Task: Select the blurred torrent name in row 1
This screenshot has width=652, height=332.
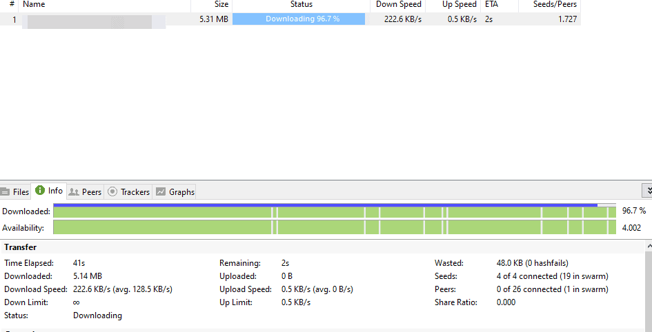Action: tap(94, 21)
